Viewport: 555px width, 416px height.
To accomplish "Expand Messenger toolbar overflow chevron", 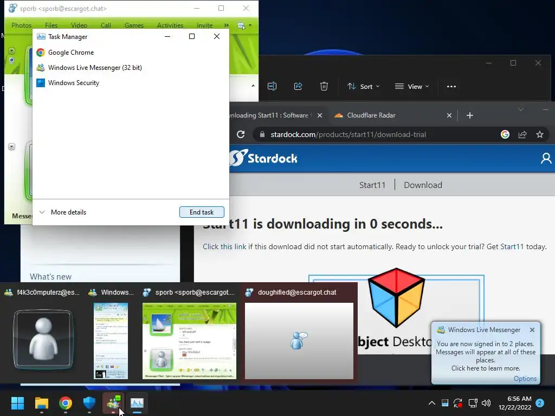I will click(x=226, y=25).
